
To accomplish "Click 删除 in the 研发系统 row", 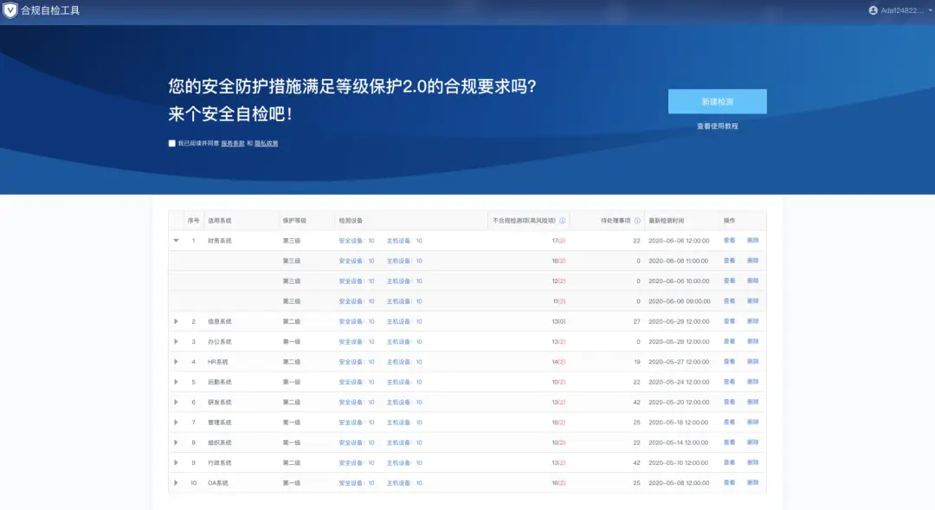I will [752, 402].
